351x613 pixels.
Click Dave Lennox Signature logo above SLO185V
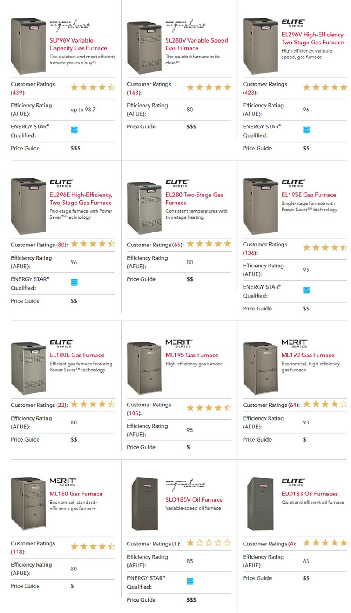[x=186, y=484]
